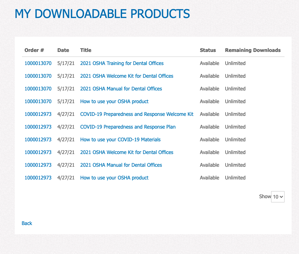Open 4/27/21 2021 OSHA Welcome Kit link

point(127,152)
